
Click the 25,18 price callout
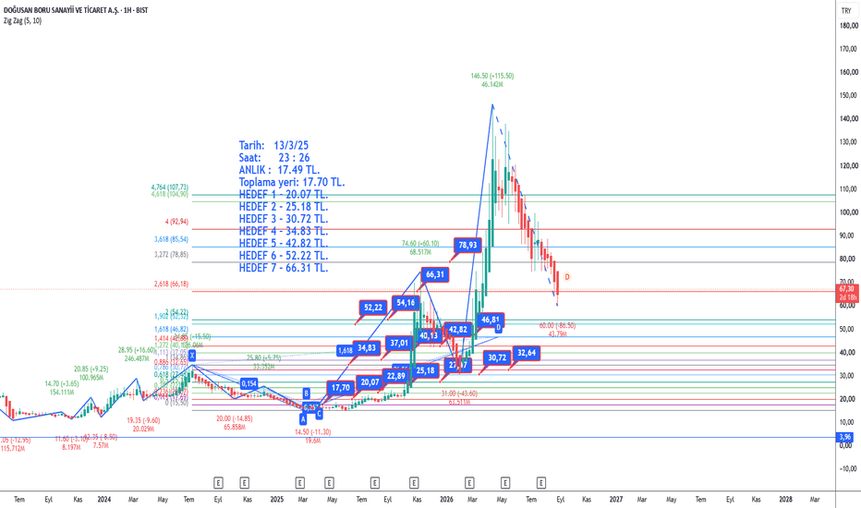coord(425,370)
